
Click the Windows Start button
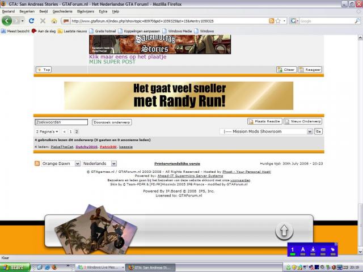tap(13, 267)
